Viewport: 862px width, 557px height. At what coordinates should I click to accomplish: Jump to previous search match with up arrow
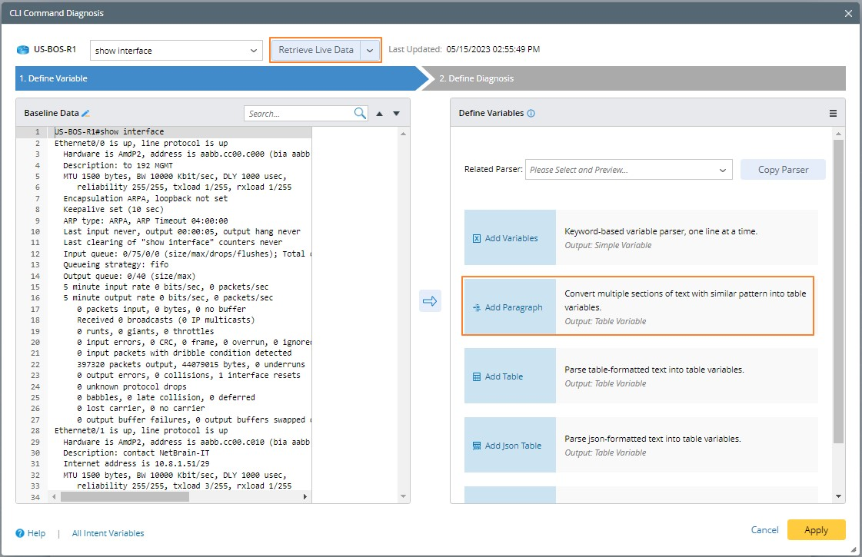pos(379,114)
